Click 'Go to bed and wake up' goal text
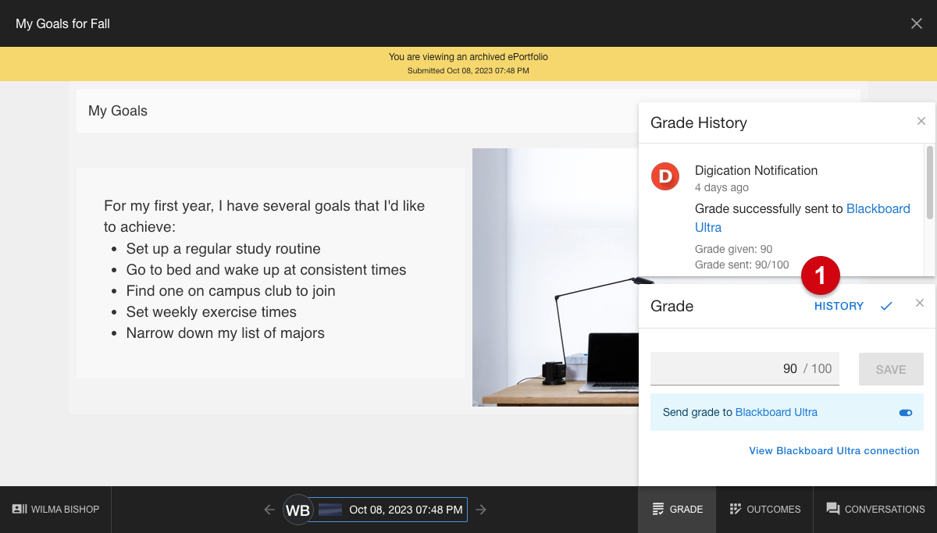The height and width of the screenshot is (533, 937). point(266,270)
